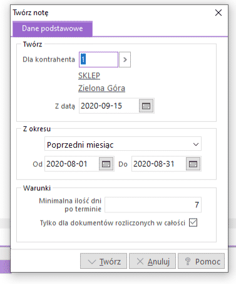Open the SKLEP contractor link
This screenshot has height=284, width=236.
(x=89, y=75)
